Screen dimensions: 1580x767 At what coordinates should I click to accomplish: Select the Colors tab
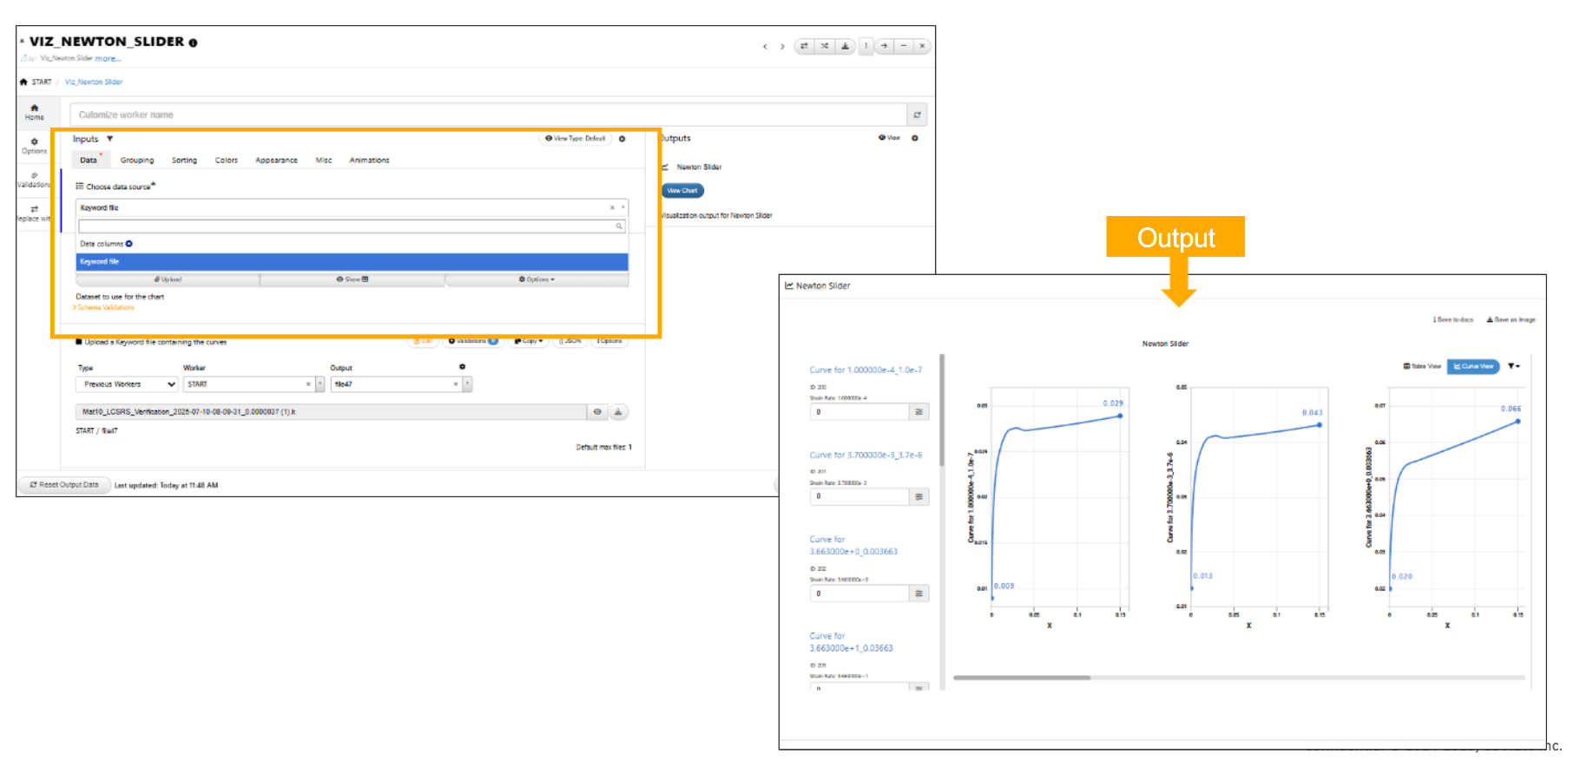[x=227, y=161]
